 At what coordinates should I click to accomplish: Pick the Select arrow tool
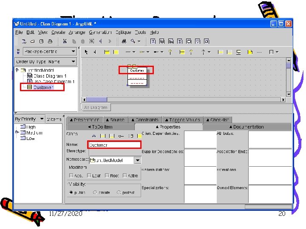[x=86, y=52]
